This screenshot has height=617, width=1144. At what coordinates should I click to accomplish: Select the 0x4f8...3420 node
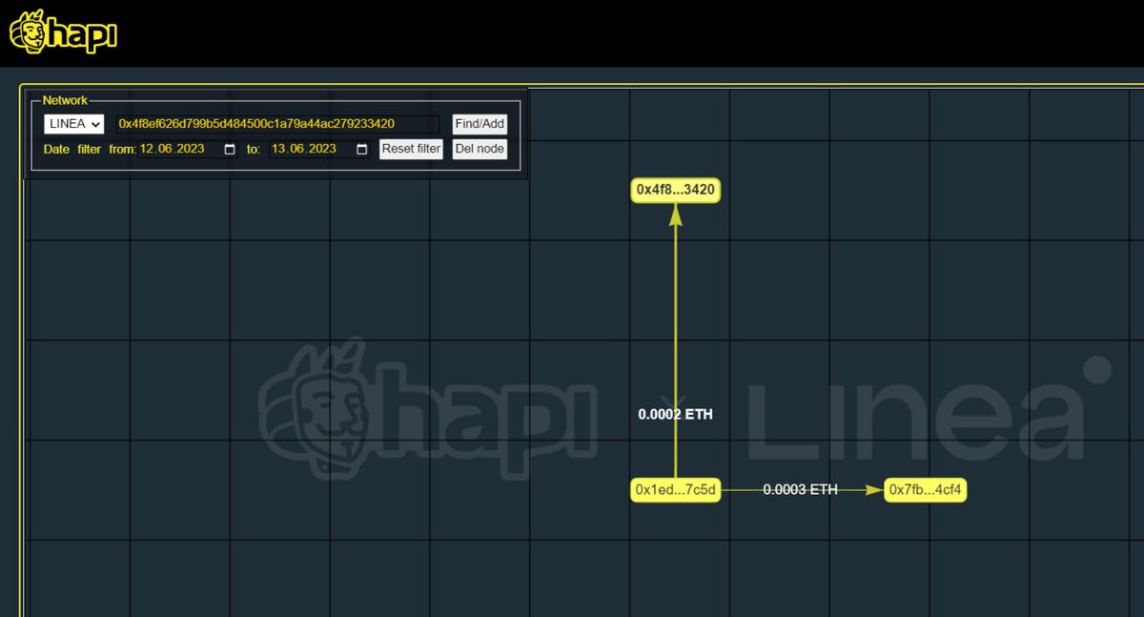675,190
